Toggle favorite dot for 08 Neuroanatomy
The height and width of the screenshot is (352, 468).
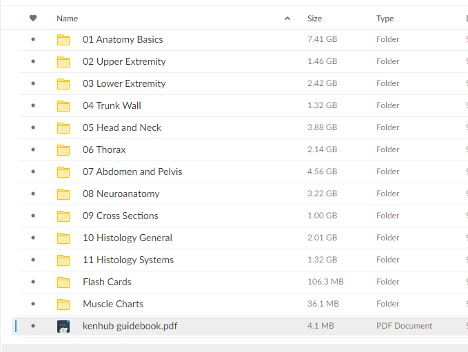(33, 194)
